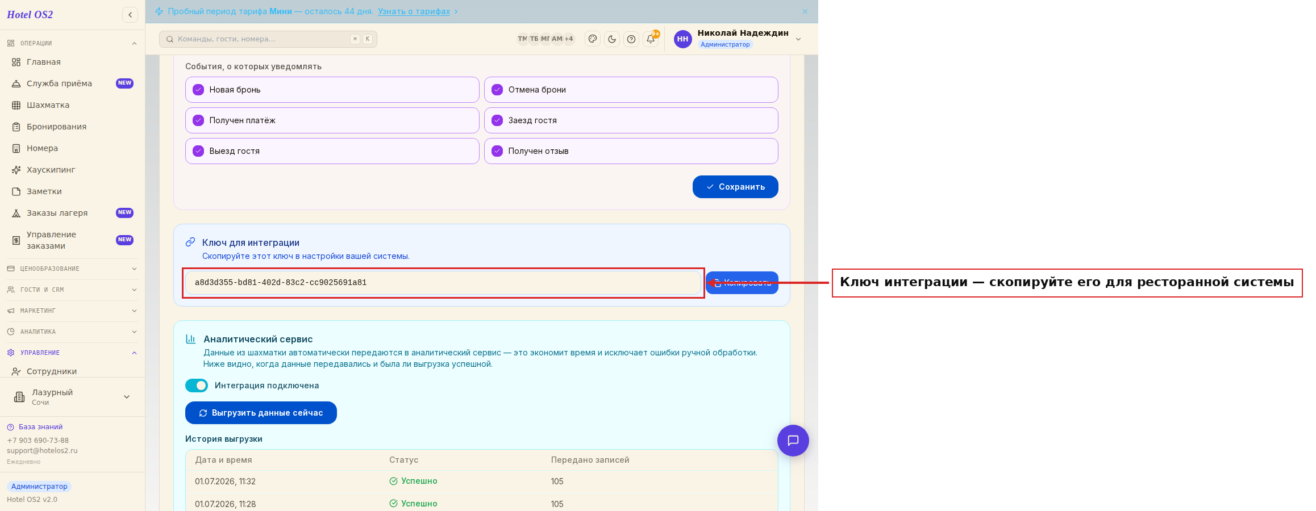Viewport: 1316px width, 511px height.
Task: Open the theme palette icon
Action: pos(593,39)
